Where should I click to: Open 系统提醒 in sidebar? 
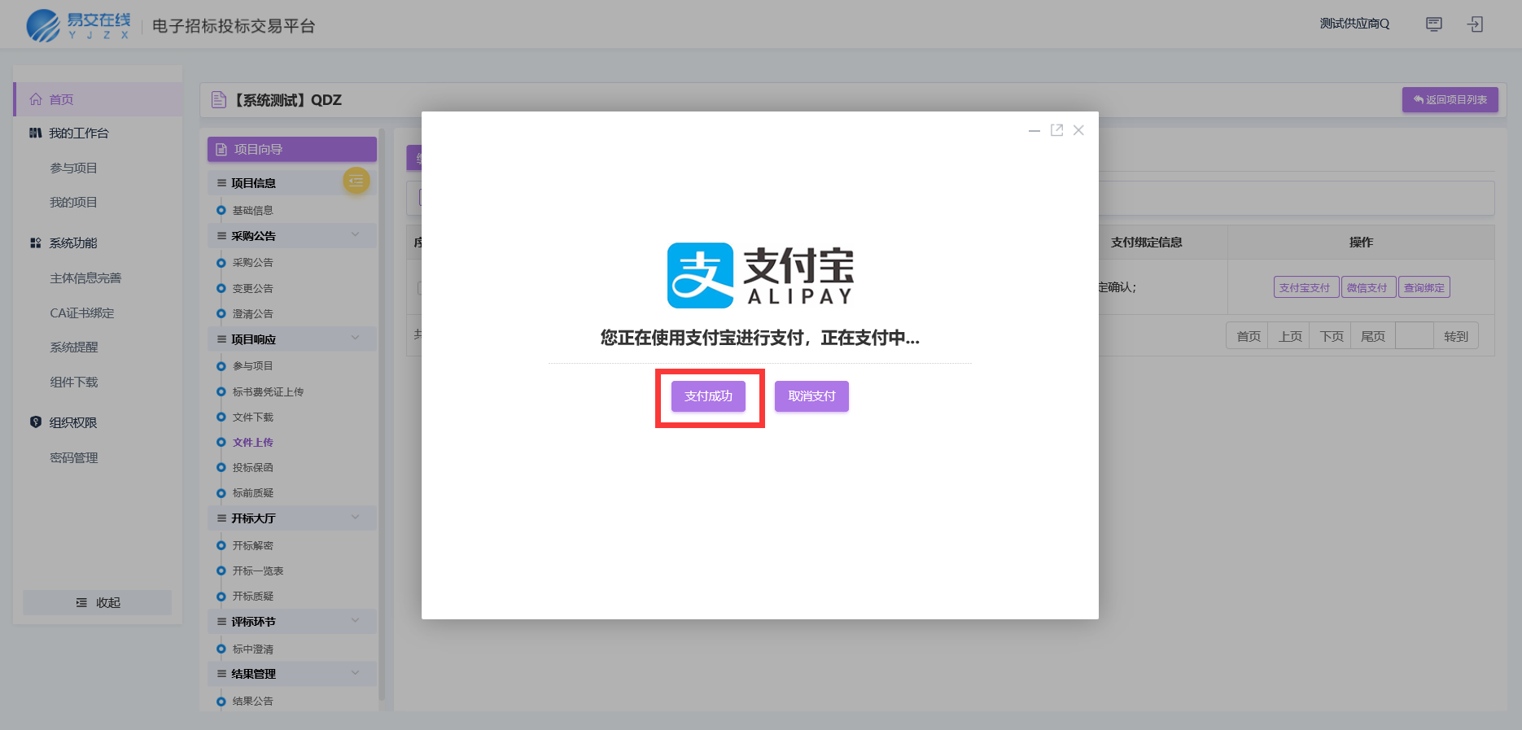73,347
